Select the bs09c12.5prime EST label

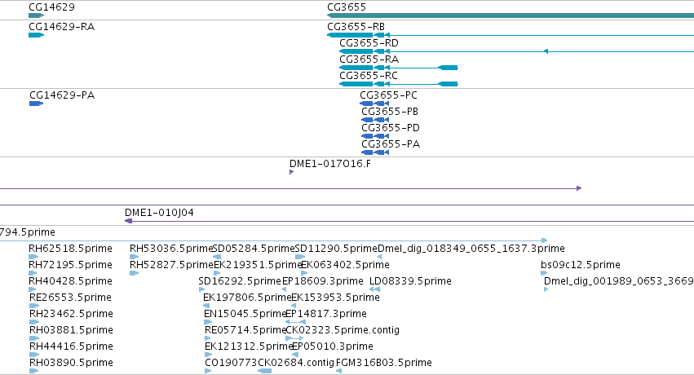(x=581, y=264)
